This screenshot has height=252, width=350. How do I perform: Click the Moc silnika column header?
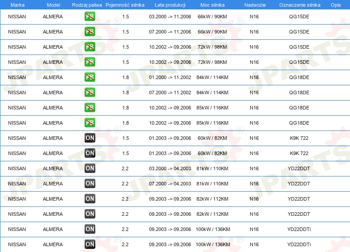[212, 5]
